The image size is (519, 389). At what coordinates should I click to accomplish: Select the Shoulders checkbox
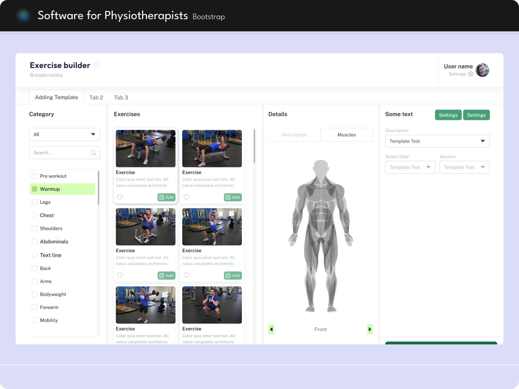pos(34,228)
